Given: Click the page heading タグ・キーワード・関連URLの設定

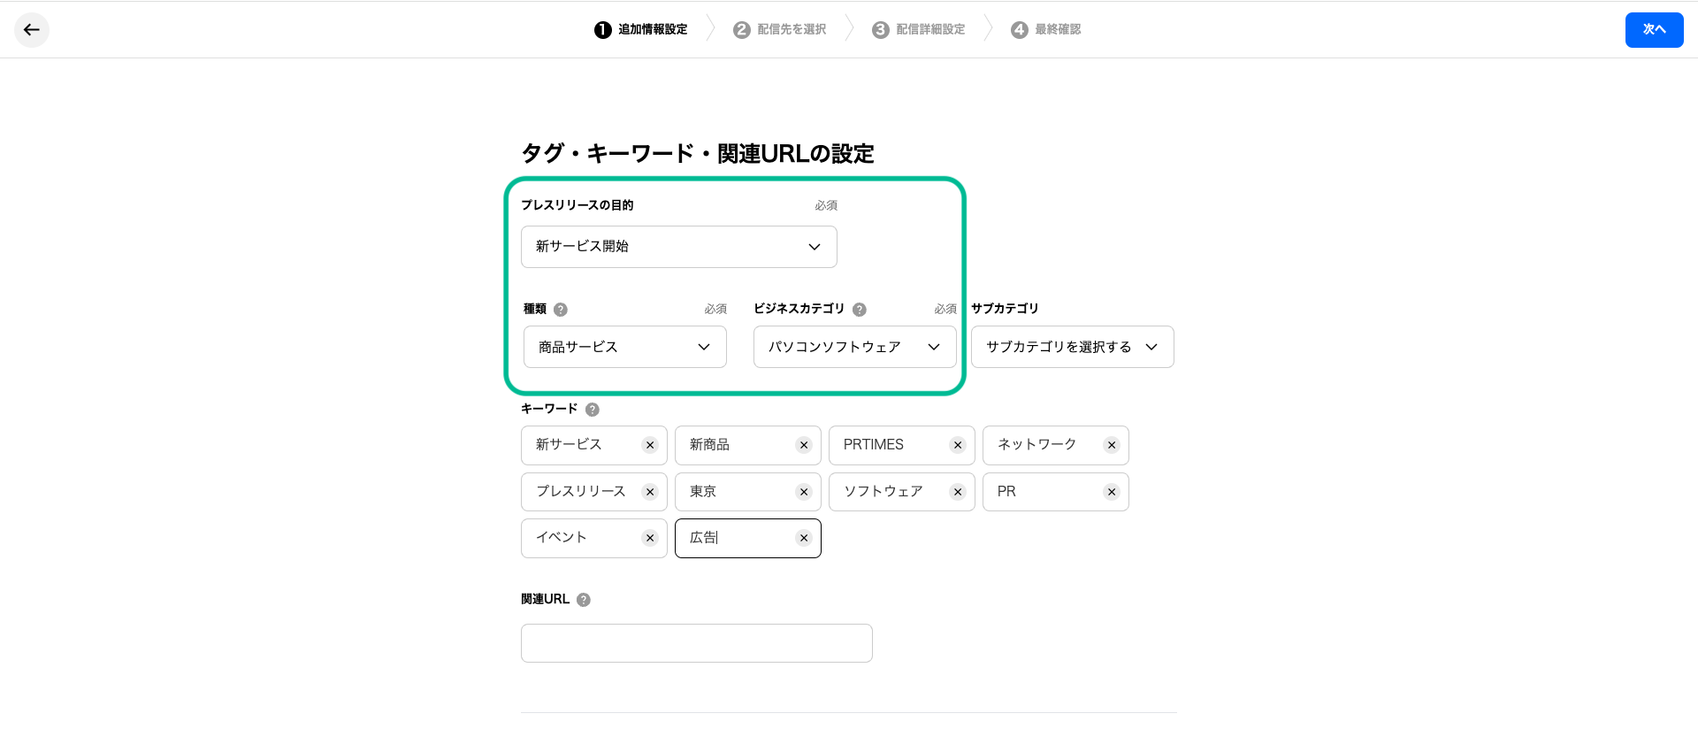Looking at the screenshot, I should tap(698, 154).
